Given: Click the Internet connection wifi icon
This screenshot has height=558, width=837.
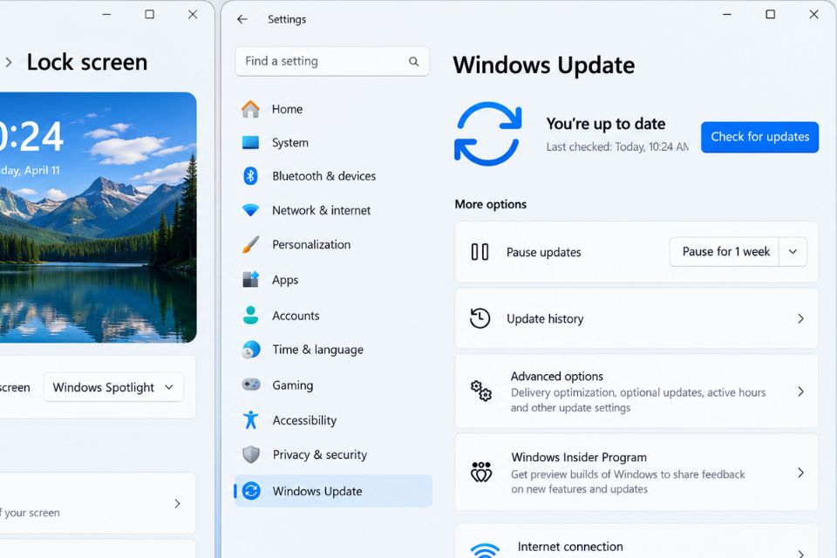Looking at the screenshot, I should point(485,550).
